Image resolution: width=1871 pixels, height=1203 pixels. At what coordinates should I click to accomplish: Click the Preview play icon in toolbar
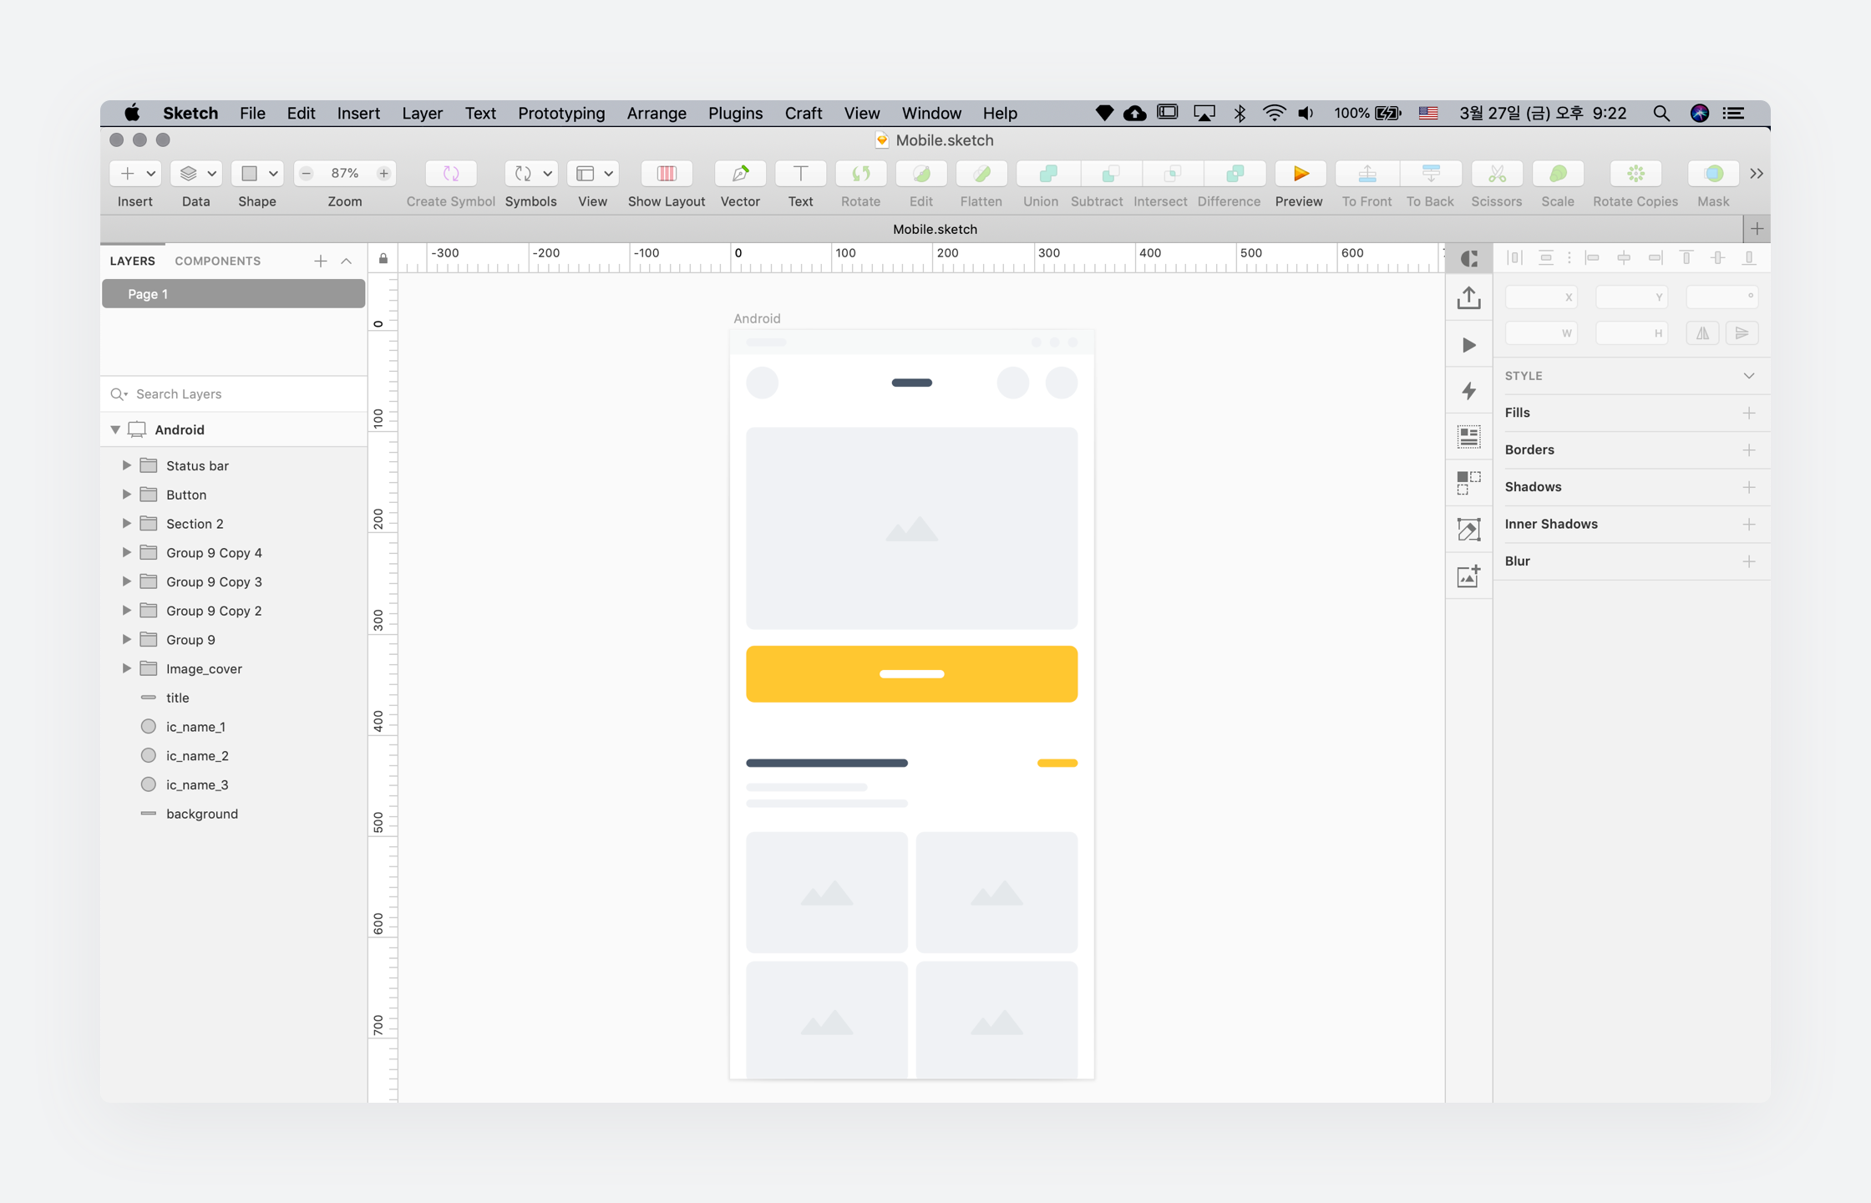(1300, 174)
